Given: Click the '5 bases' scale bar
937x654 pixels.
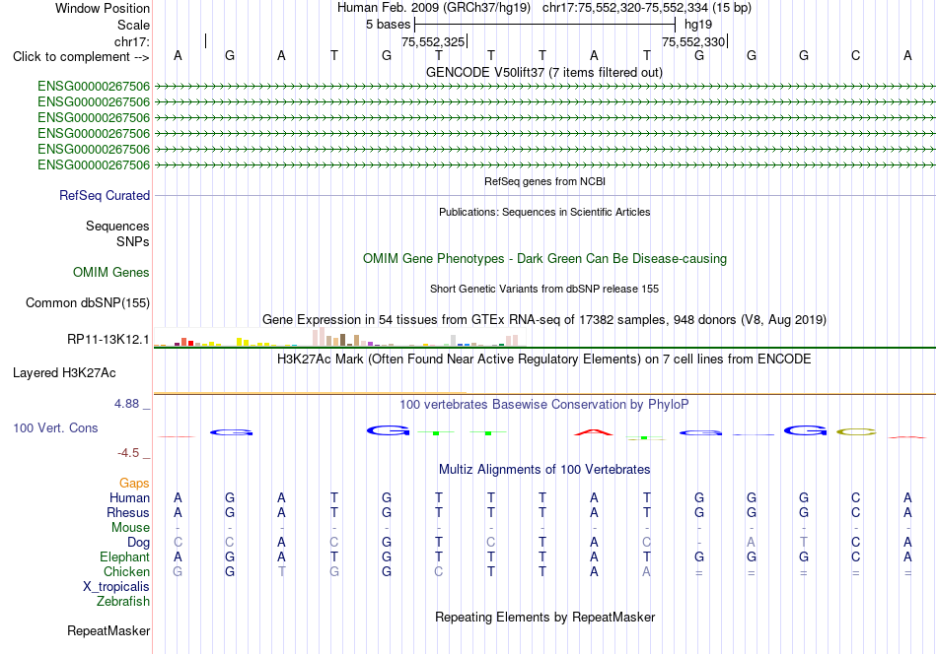Looking at the screenshot, I should tap(544, 25).
